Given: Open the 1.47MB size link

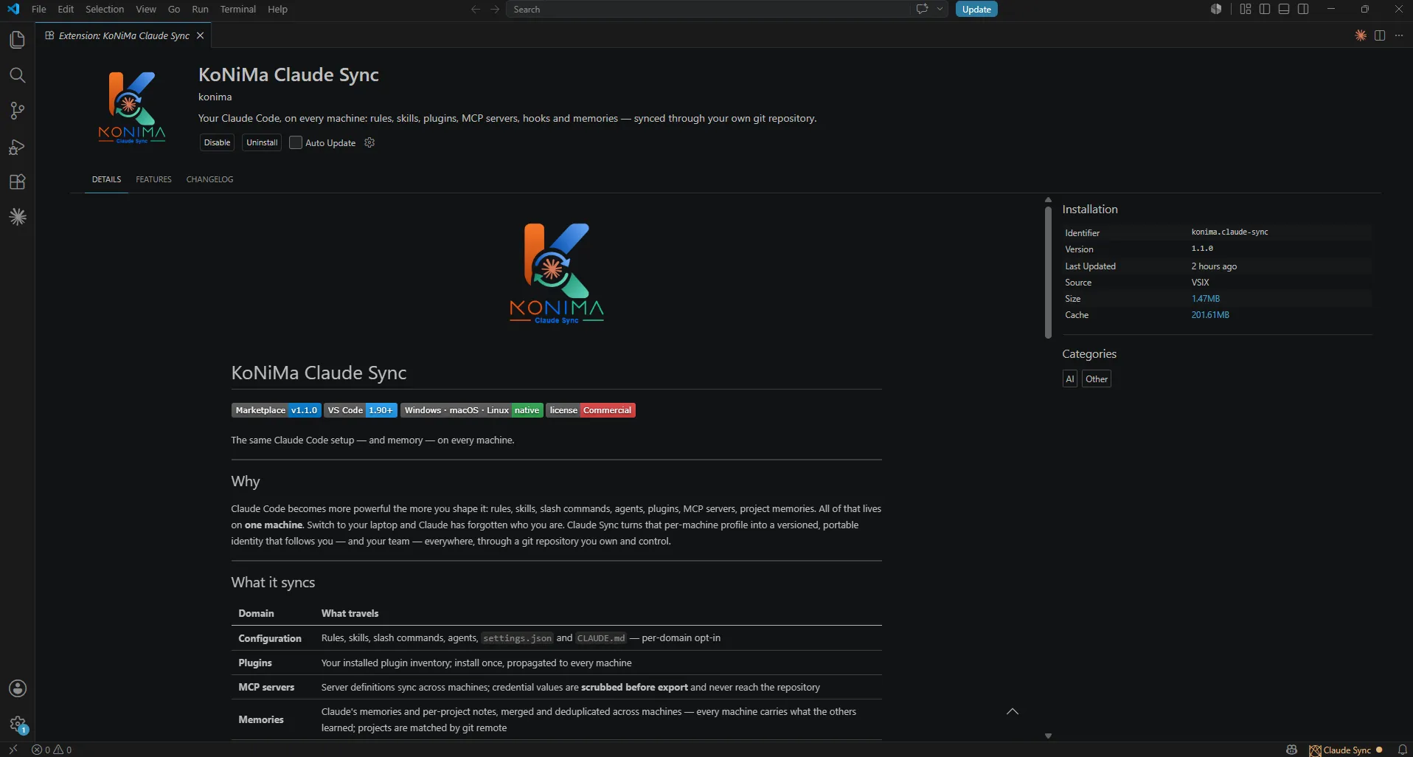Looking at the screenshot, I should tap(1205, 299).
